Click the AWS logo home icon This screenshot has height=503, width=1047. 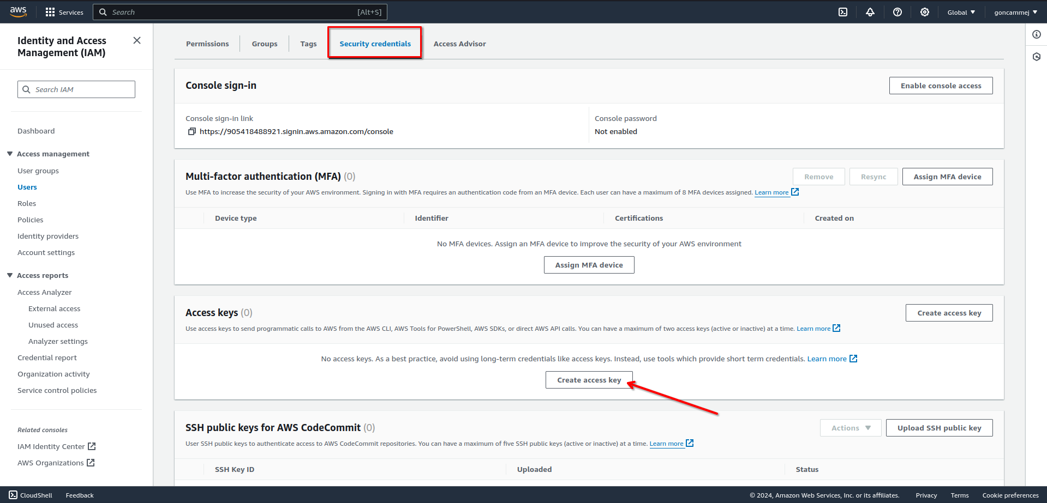pos(18,12)
